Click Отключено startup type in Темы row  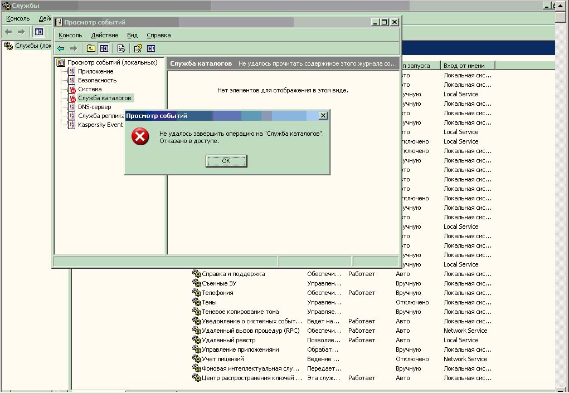pyautogui.click(x=412, y=302)
